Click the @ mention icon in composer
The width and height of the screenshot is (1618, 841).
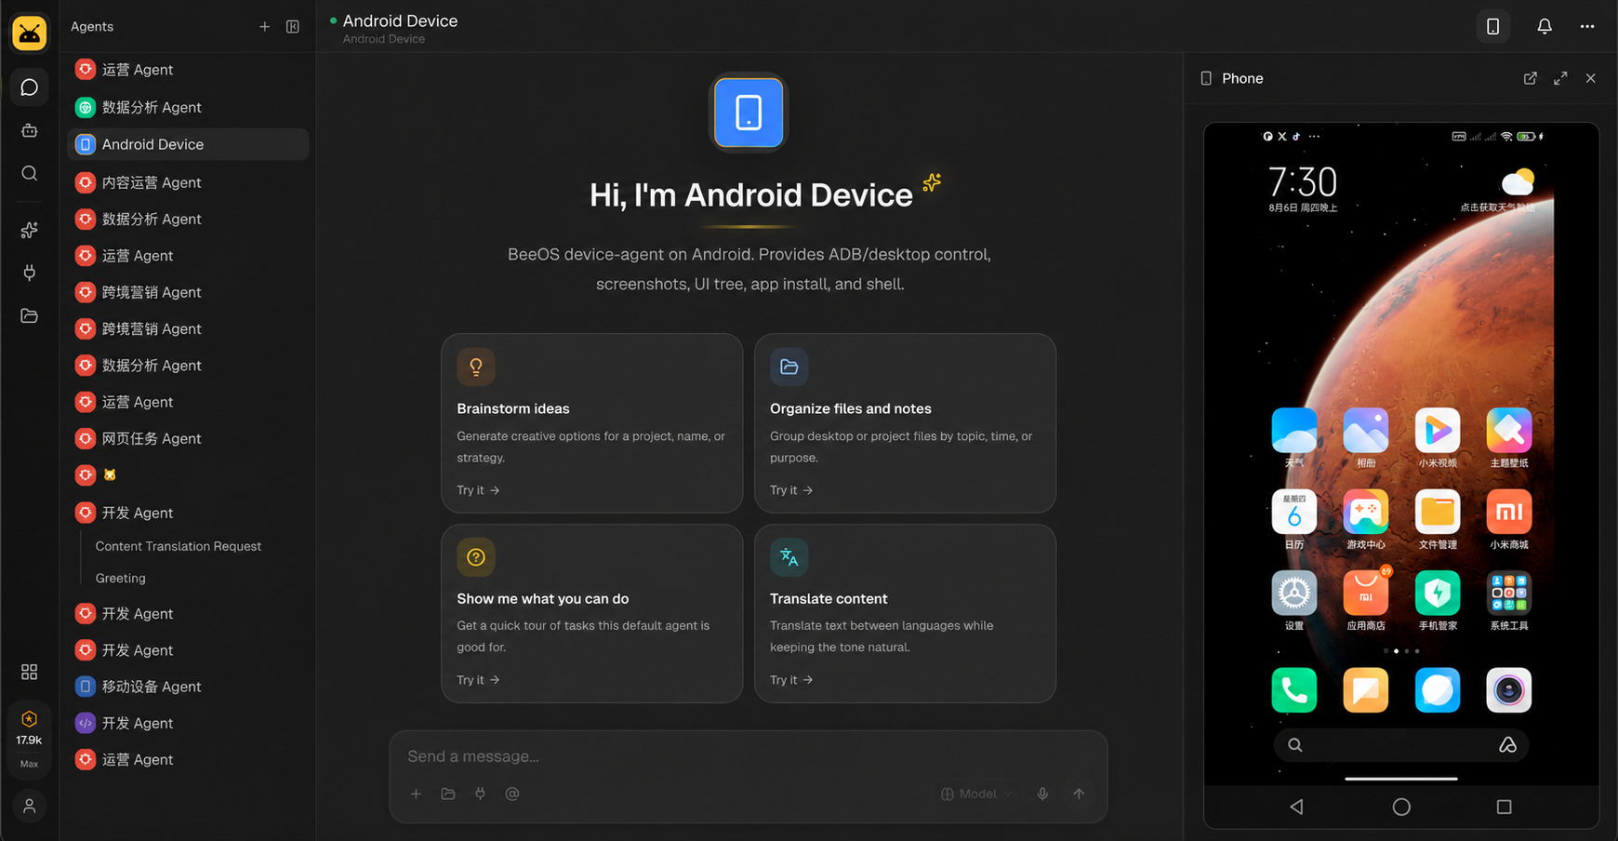512,794
